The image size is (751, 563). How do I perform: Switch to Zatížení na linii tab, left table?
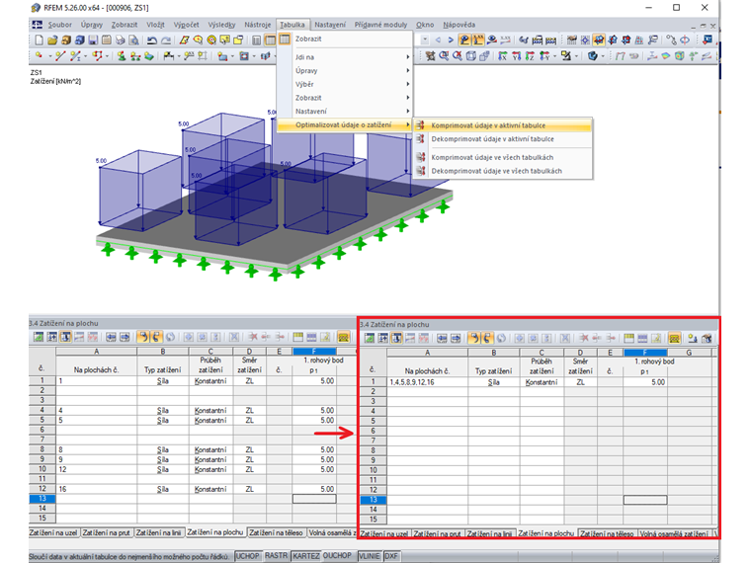(x=158, y=532)
